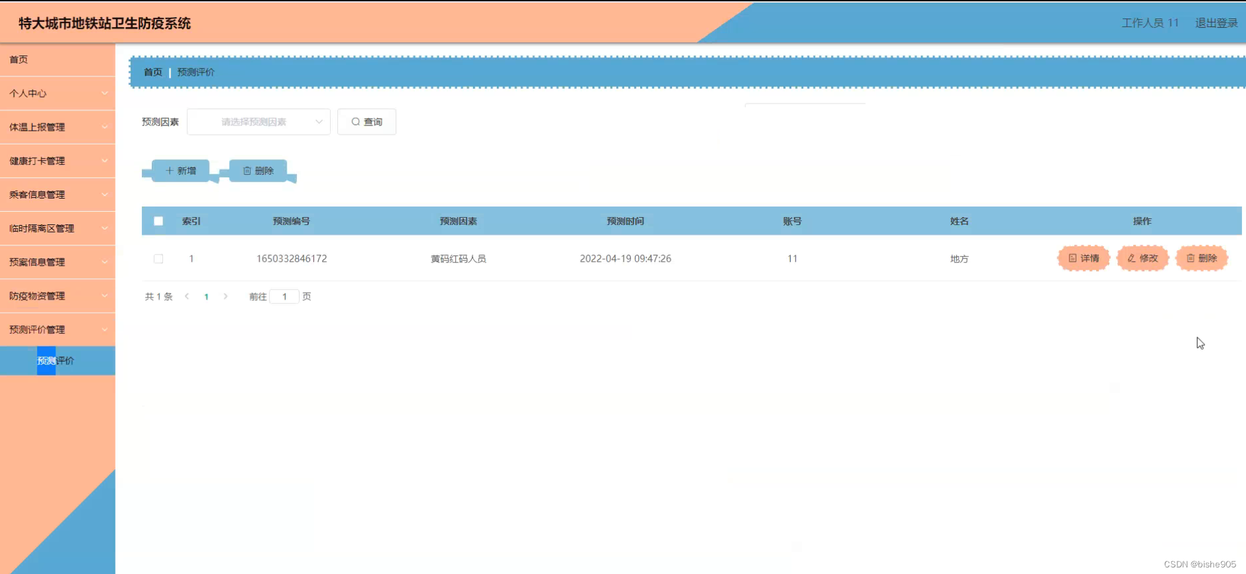
Task: Click the magnifier icon in the 查询 button
Action: coord(356,122)
